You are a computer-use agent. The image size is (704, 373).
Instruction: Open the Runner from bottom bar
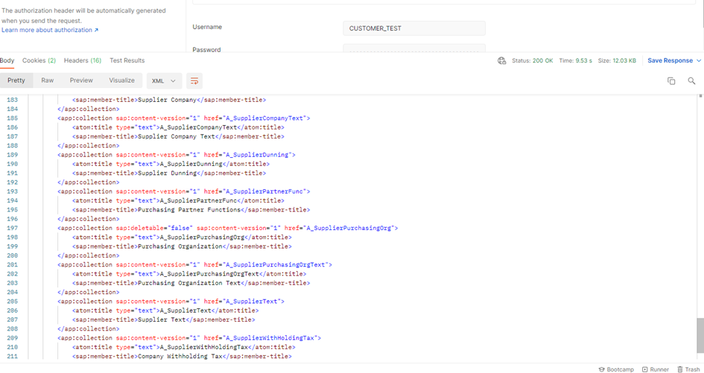pyautogui.click(x=656, y=369)
